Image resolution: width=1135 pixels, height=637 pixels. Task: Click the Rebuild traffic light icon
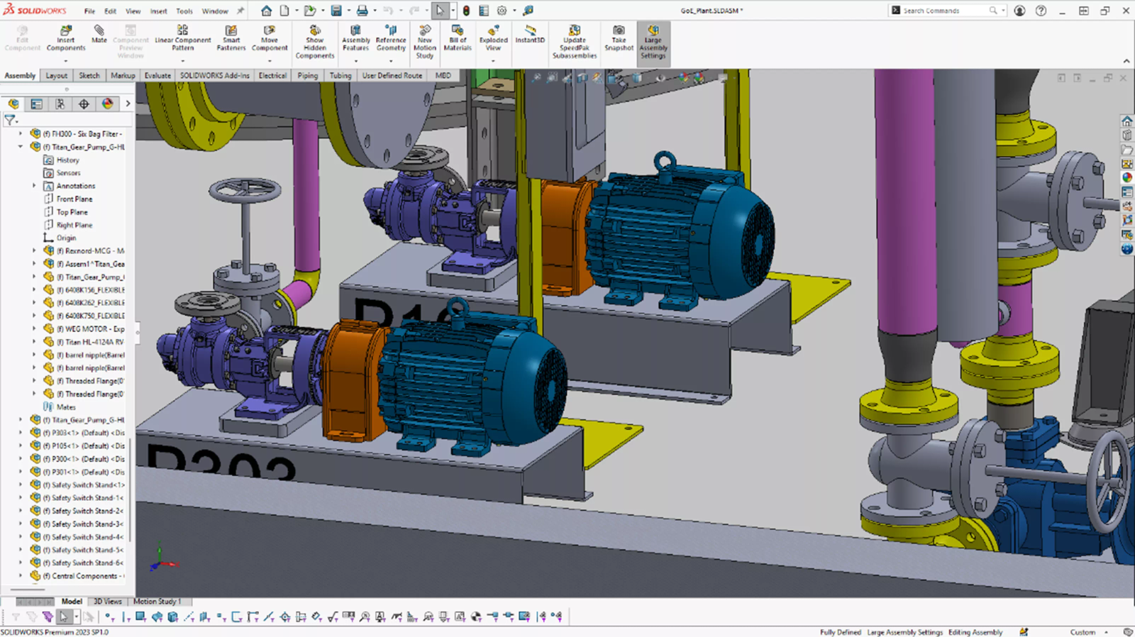(x=466, y=11)
